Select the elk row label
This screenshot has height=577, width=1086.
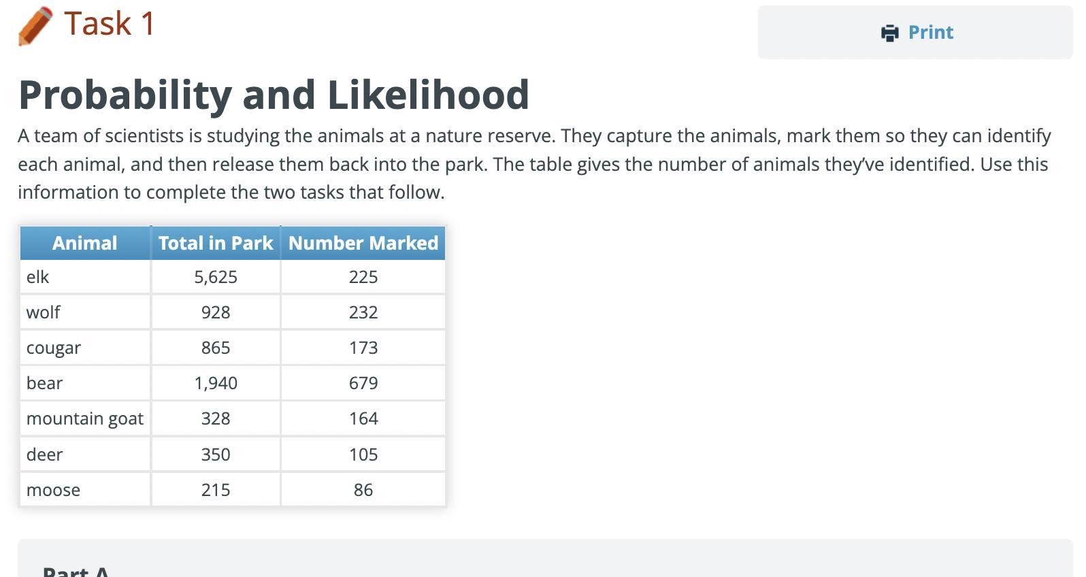pyautogui.click(x=38, y=277)
